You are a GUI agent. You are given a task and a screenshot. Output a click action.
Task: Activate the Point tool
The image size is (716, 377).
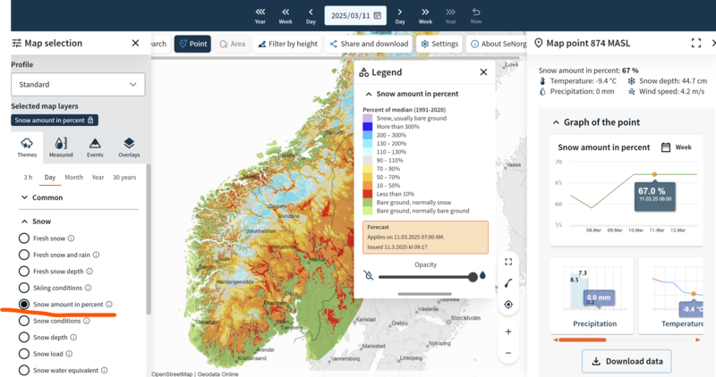(x=192, y=44)
